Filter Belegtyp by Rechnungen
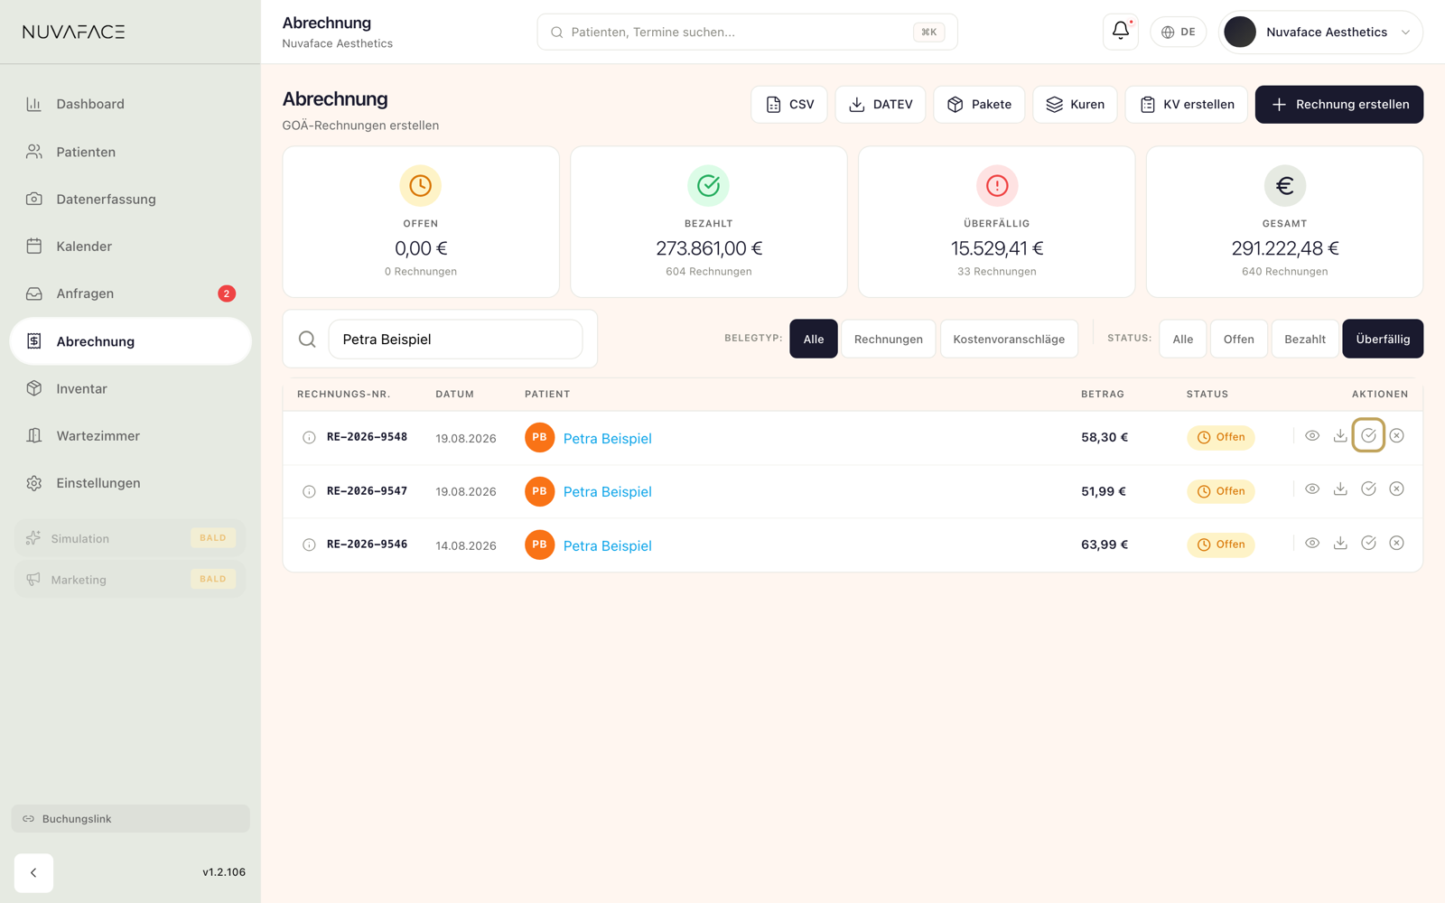 click(x=889, y=340)
